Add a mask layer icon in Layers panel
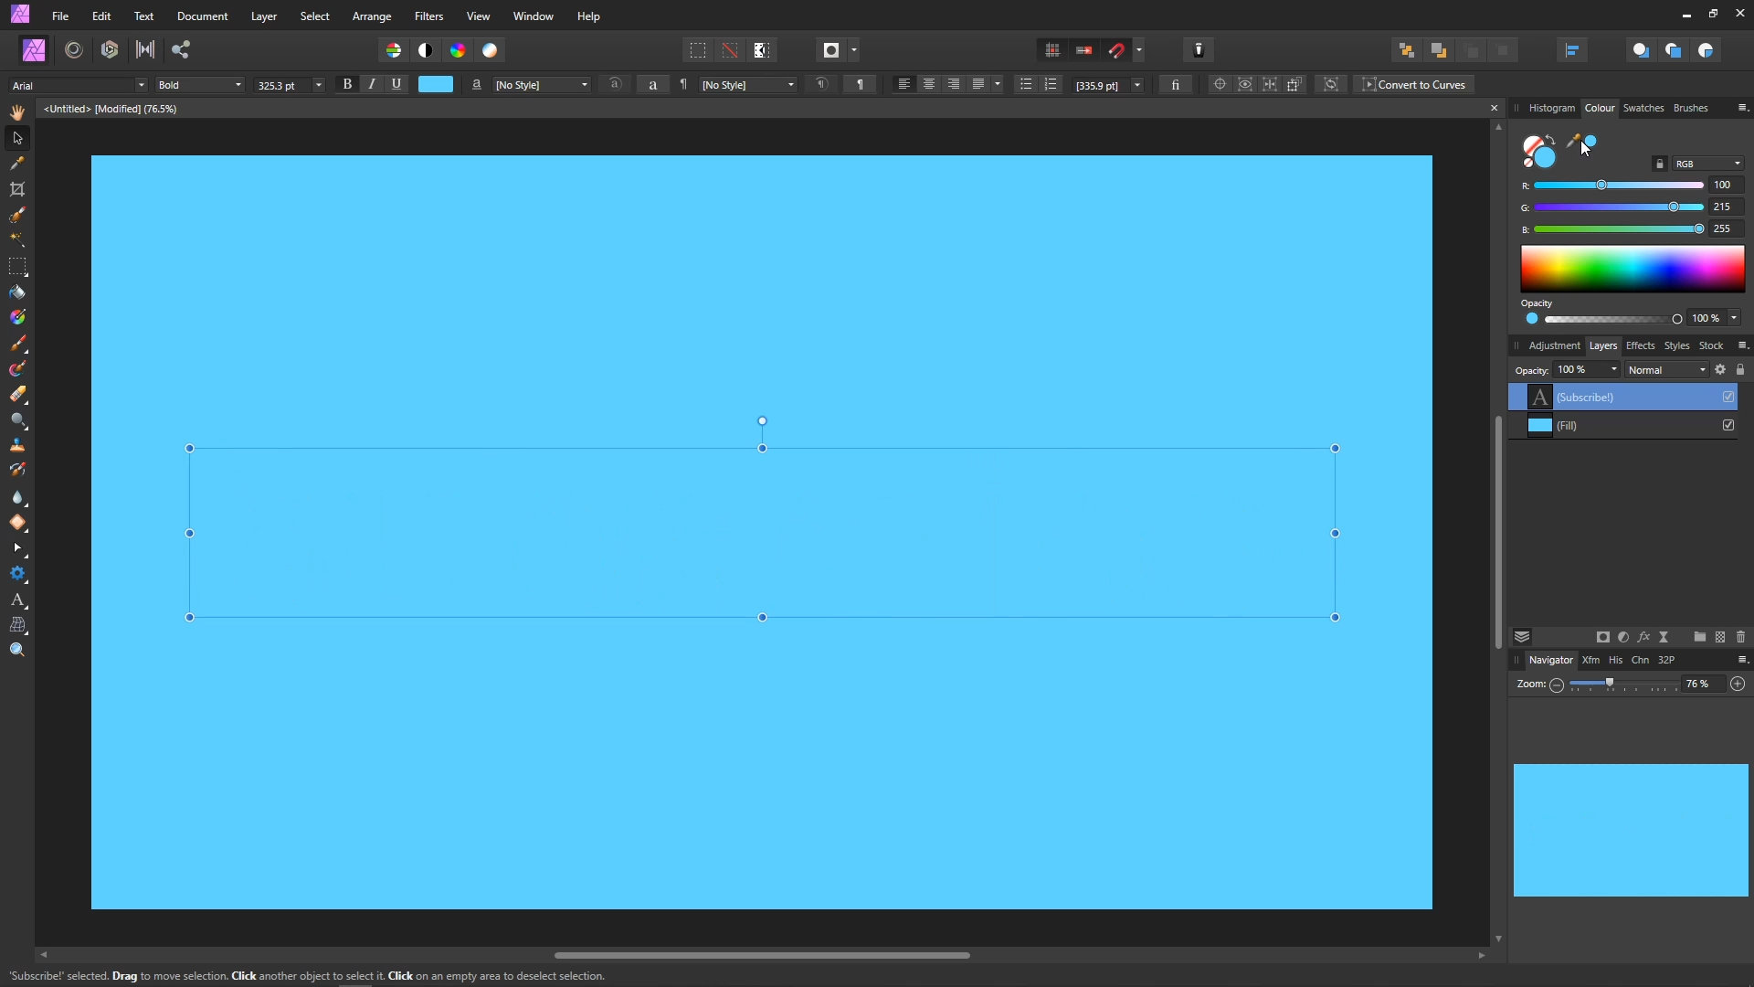 coord(1602,637)
